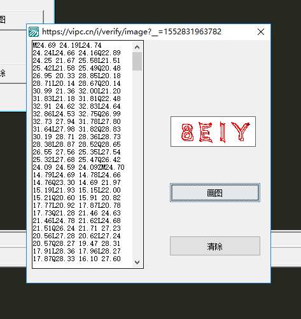301x319 pixels.
Task: Click the red outlined digit 8 in captcha
Action: 187,133
